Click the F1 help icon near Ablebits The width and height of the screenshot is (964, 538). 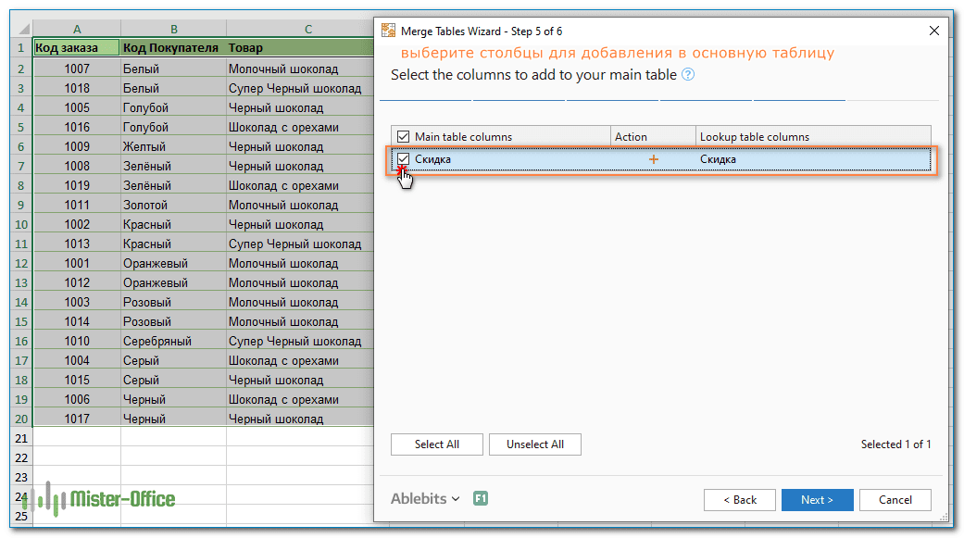pos(481,499)
